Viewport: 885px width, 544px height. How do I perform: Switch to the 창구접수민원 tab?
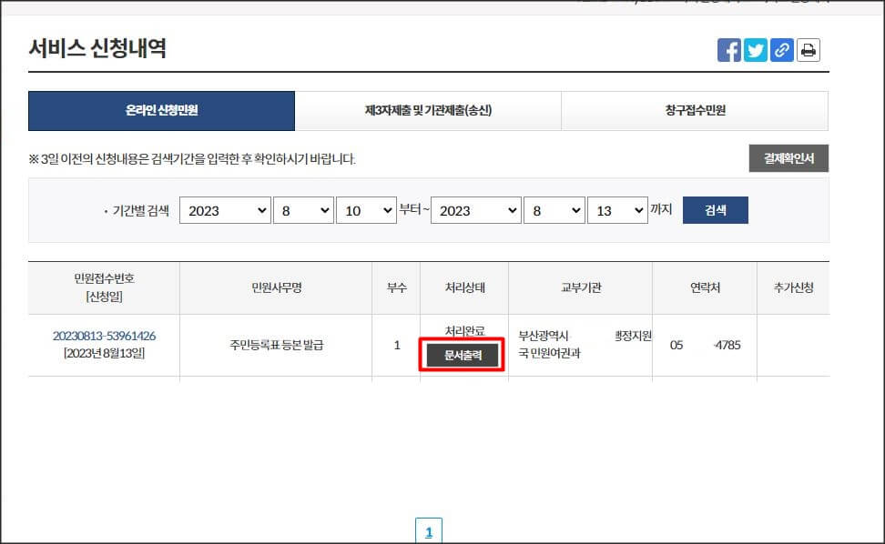click(x=695, y=110)
